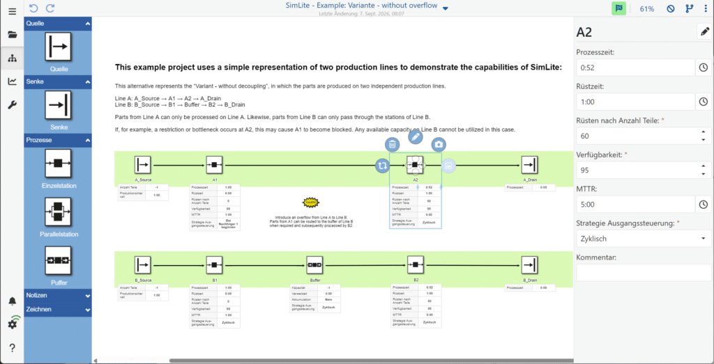The width and height of the screenshot is (714, 364).
Task: Click the undo arrow in top bar
Action: 33,8
